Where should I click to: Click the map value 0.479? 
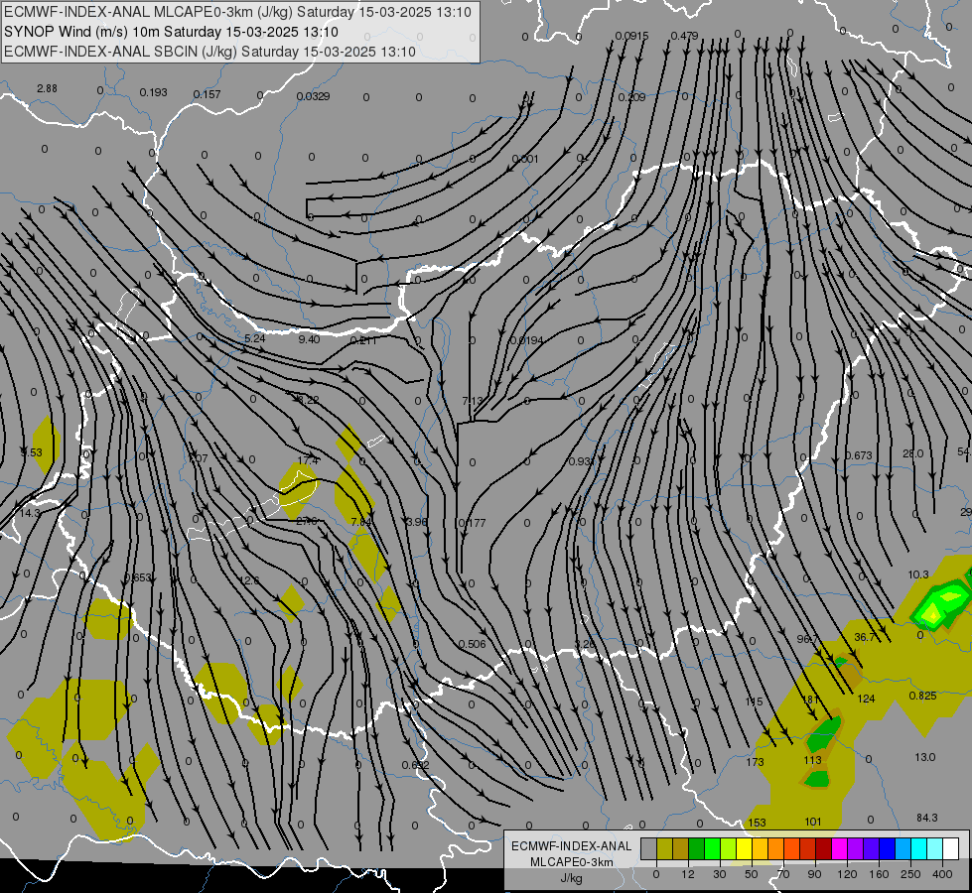coord(684,36)
